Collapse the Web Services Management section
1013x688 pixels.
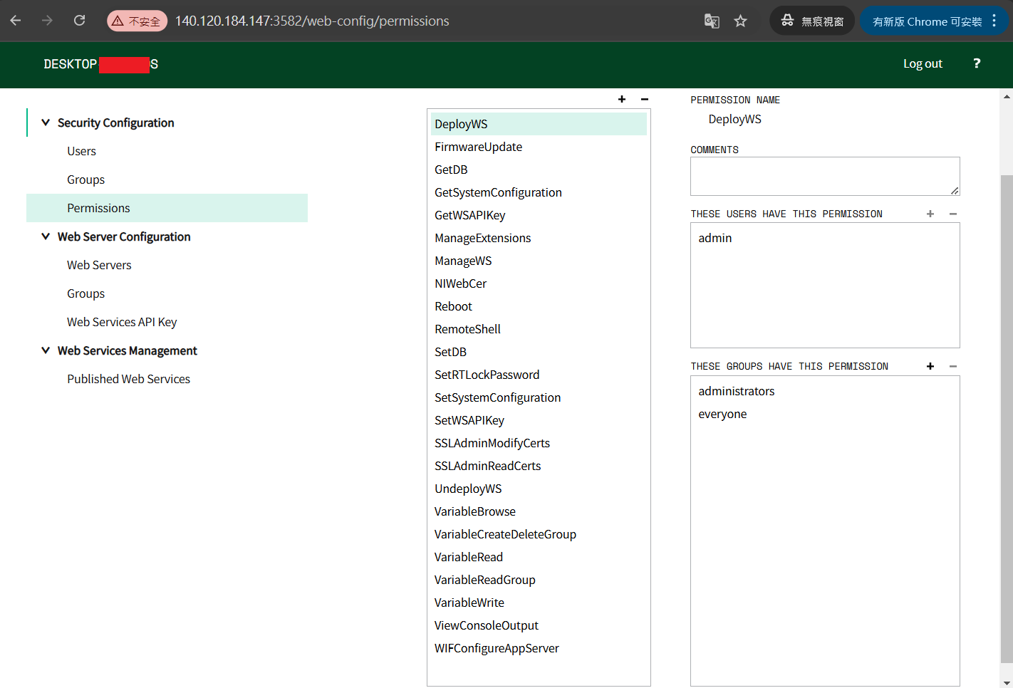point(46,350)
